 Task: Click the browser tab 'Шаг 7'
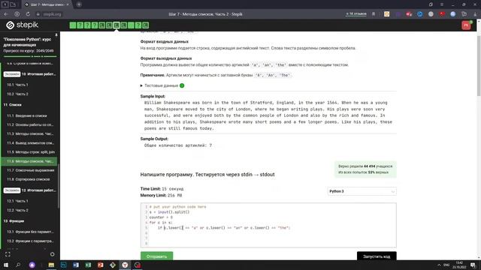(47, 4)
